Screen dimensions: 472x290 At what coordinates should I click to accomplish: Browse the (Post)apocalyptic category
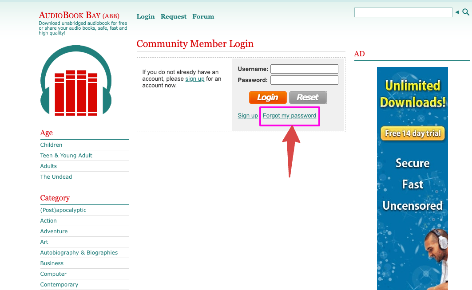pyautogui.click(x=63, y=210)
